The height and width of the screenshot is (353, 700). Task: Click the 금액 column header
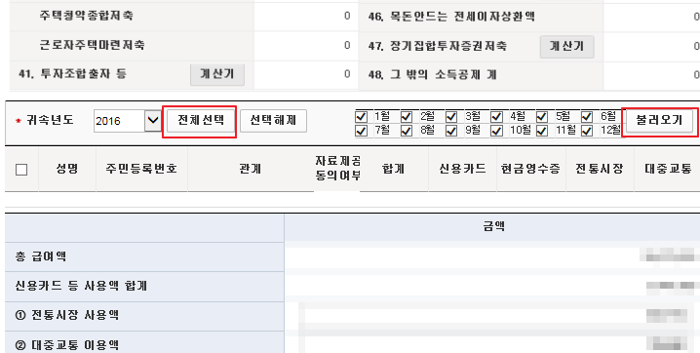[493, 226]
